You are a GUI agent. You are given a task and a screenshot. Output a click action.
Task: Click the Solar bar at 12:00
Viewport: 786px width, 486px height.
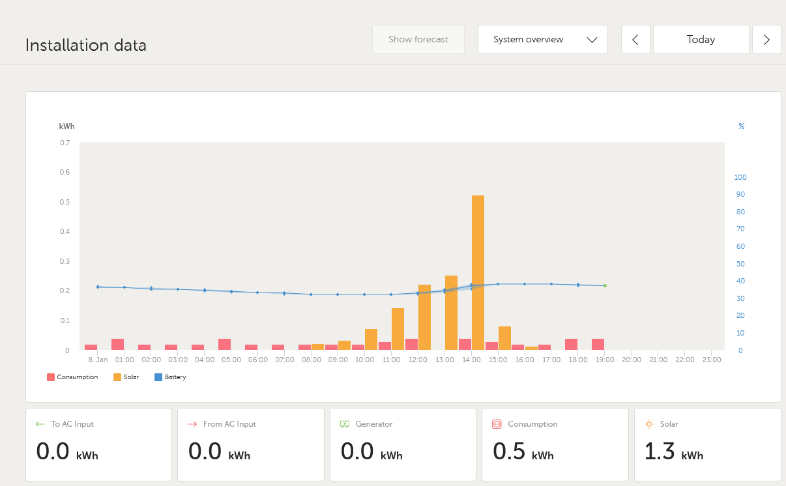tap(424, 317)
